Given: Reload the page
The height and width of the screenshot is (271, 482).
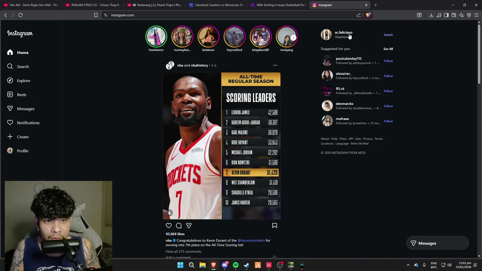Looking at the screenshot, I should click(x=20, y=15).
